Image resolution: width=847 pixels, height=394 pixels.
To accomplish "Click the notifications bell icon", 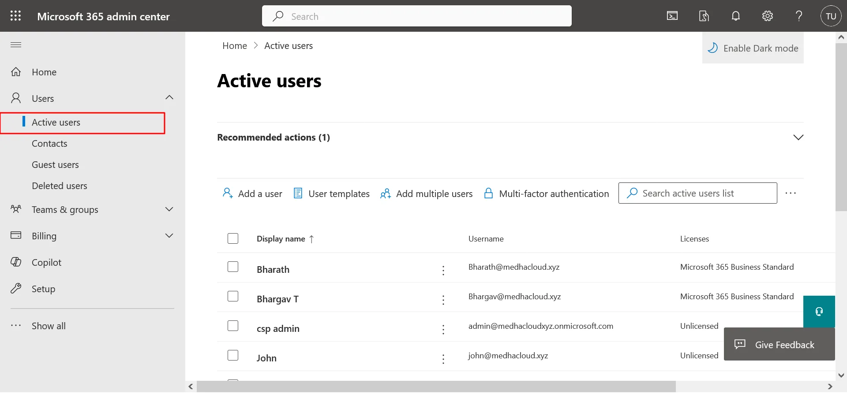I will click(x=735, y=16).
